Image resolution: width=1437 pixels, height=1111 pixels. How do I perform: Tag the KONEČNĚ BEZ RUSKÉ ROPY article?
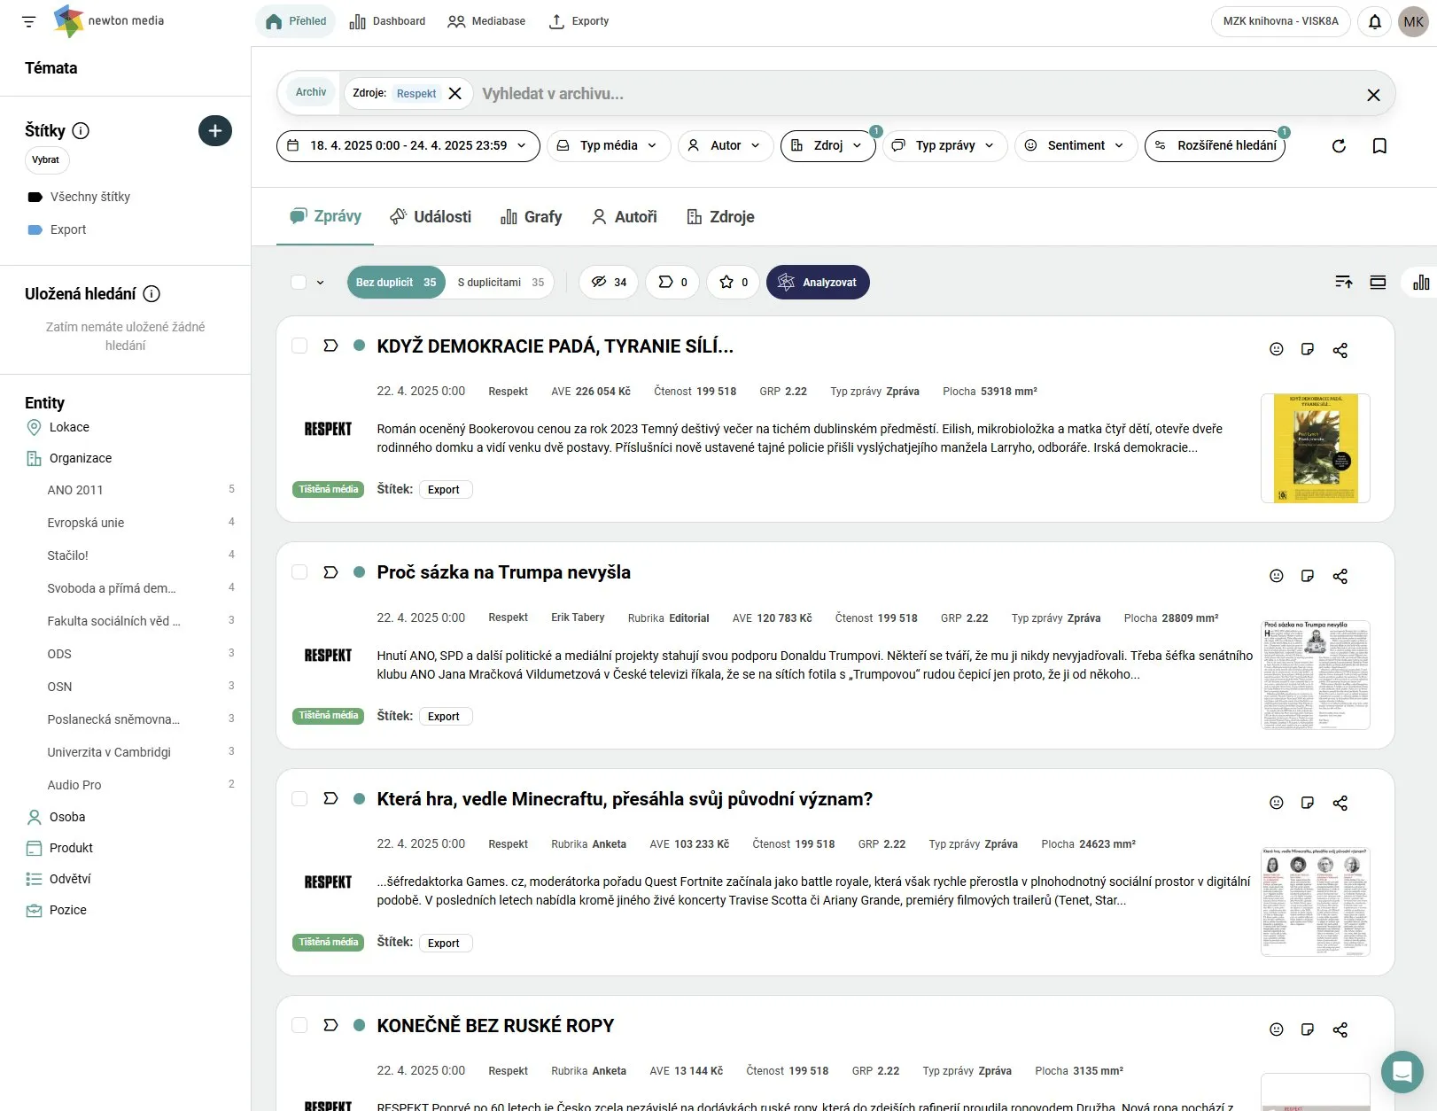[x=330, y=1025]
